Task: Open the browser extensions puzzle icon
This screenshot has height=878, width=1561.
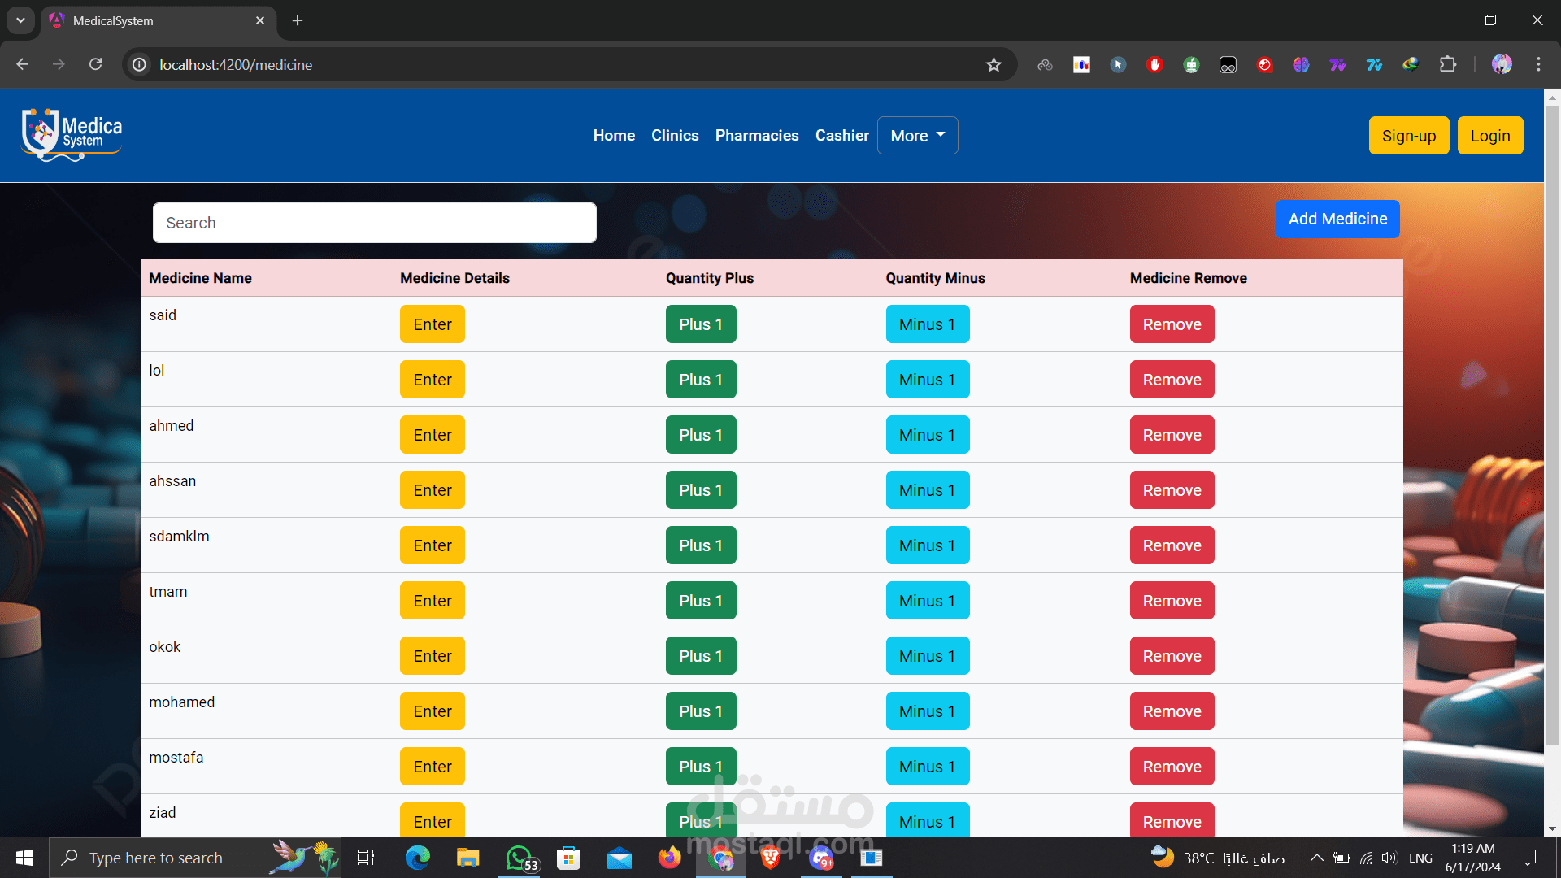Action: [x=1448, y=64]
